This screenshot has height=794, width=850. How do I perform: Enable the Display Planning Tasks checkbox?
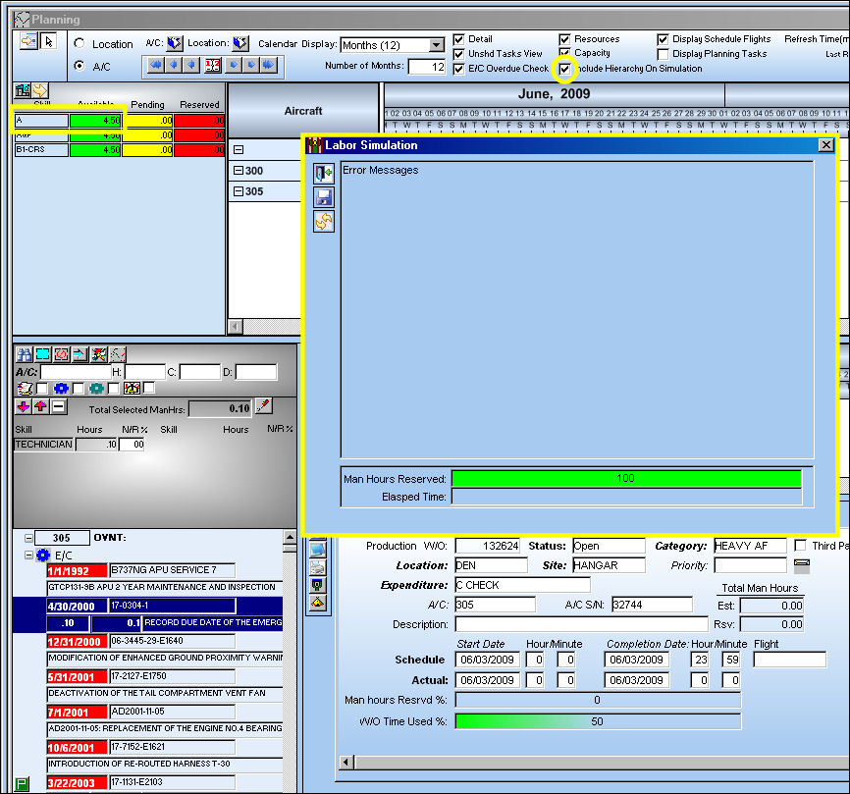(x=663, y=54)
